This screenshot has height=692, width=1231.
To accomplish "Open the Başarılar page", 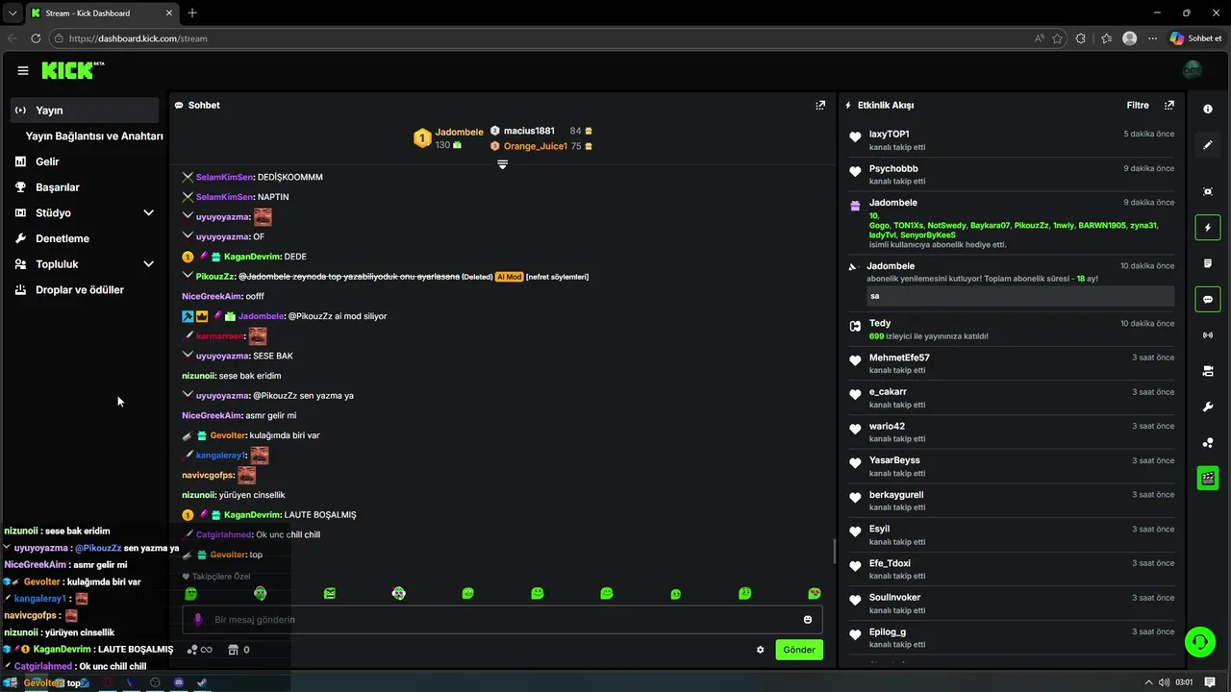I will click(x=57, y=187).
